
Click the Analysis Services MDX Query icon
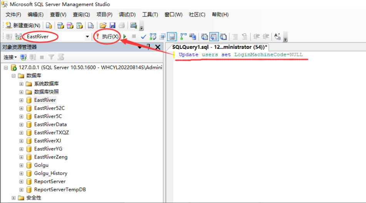tap(61, 25)
